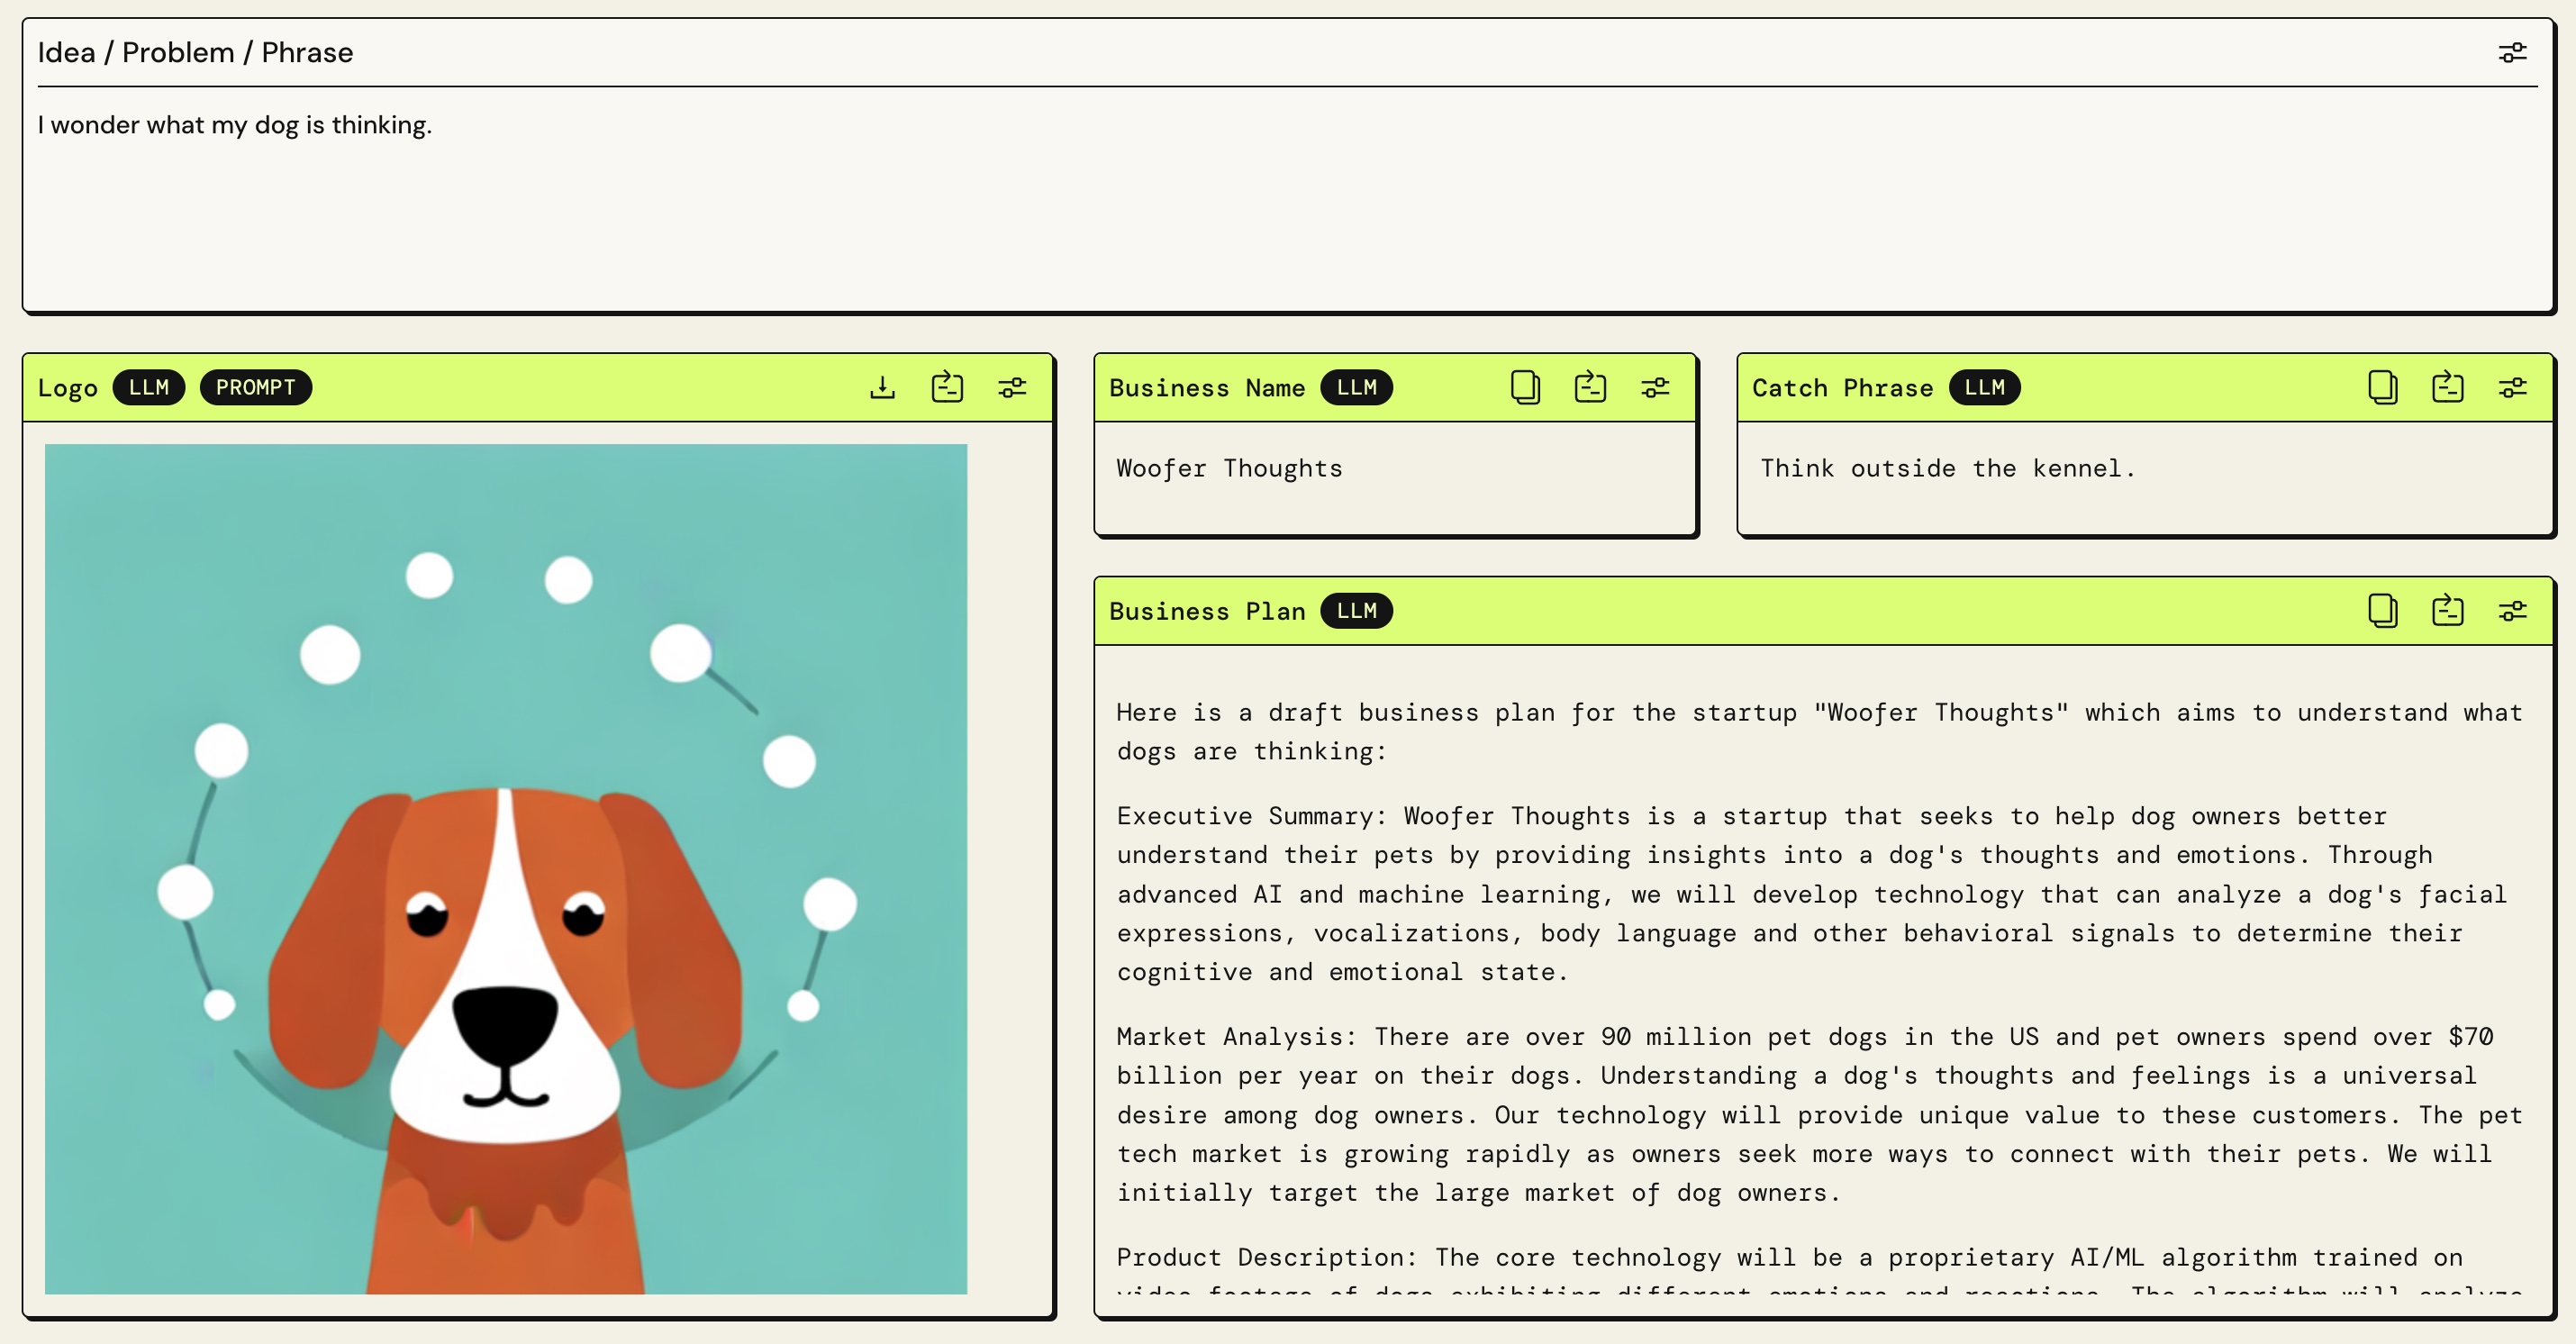The height and width of the screenshot is (1344, 2576).
Task: Copy the Business Plan text
Action: 2382,610
